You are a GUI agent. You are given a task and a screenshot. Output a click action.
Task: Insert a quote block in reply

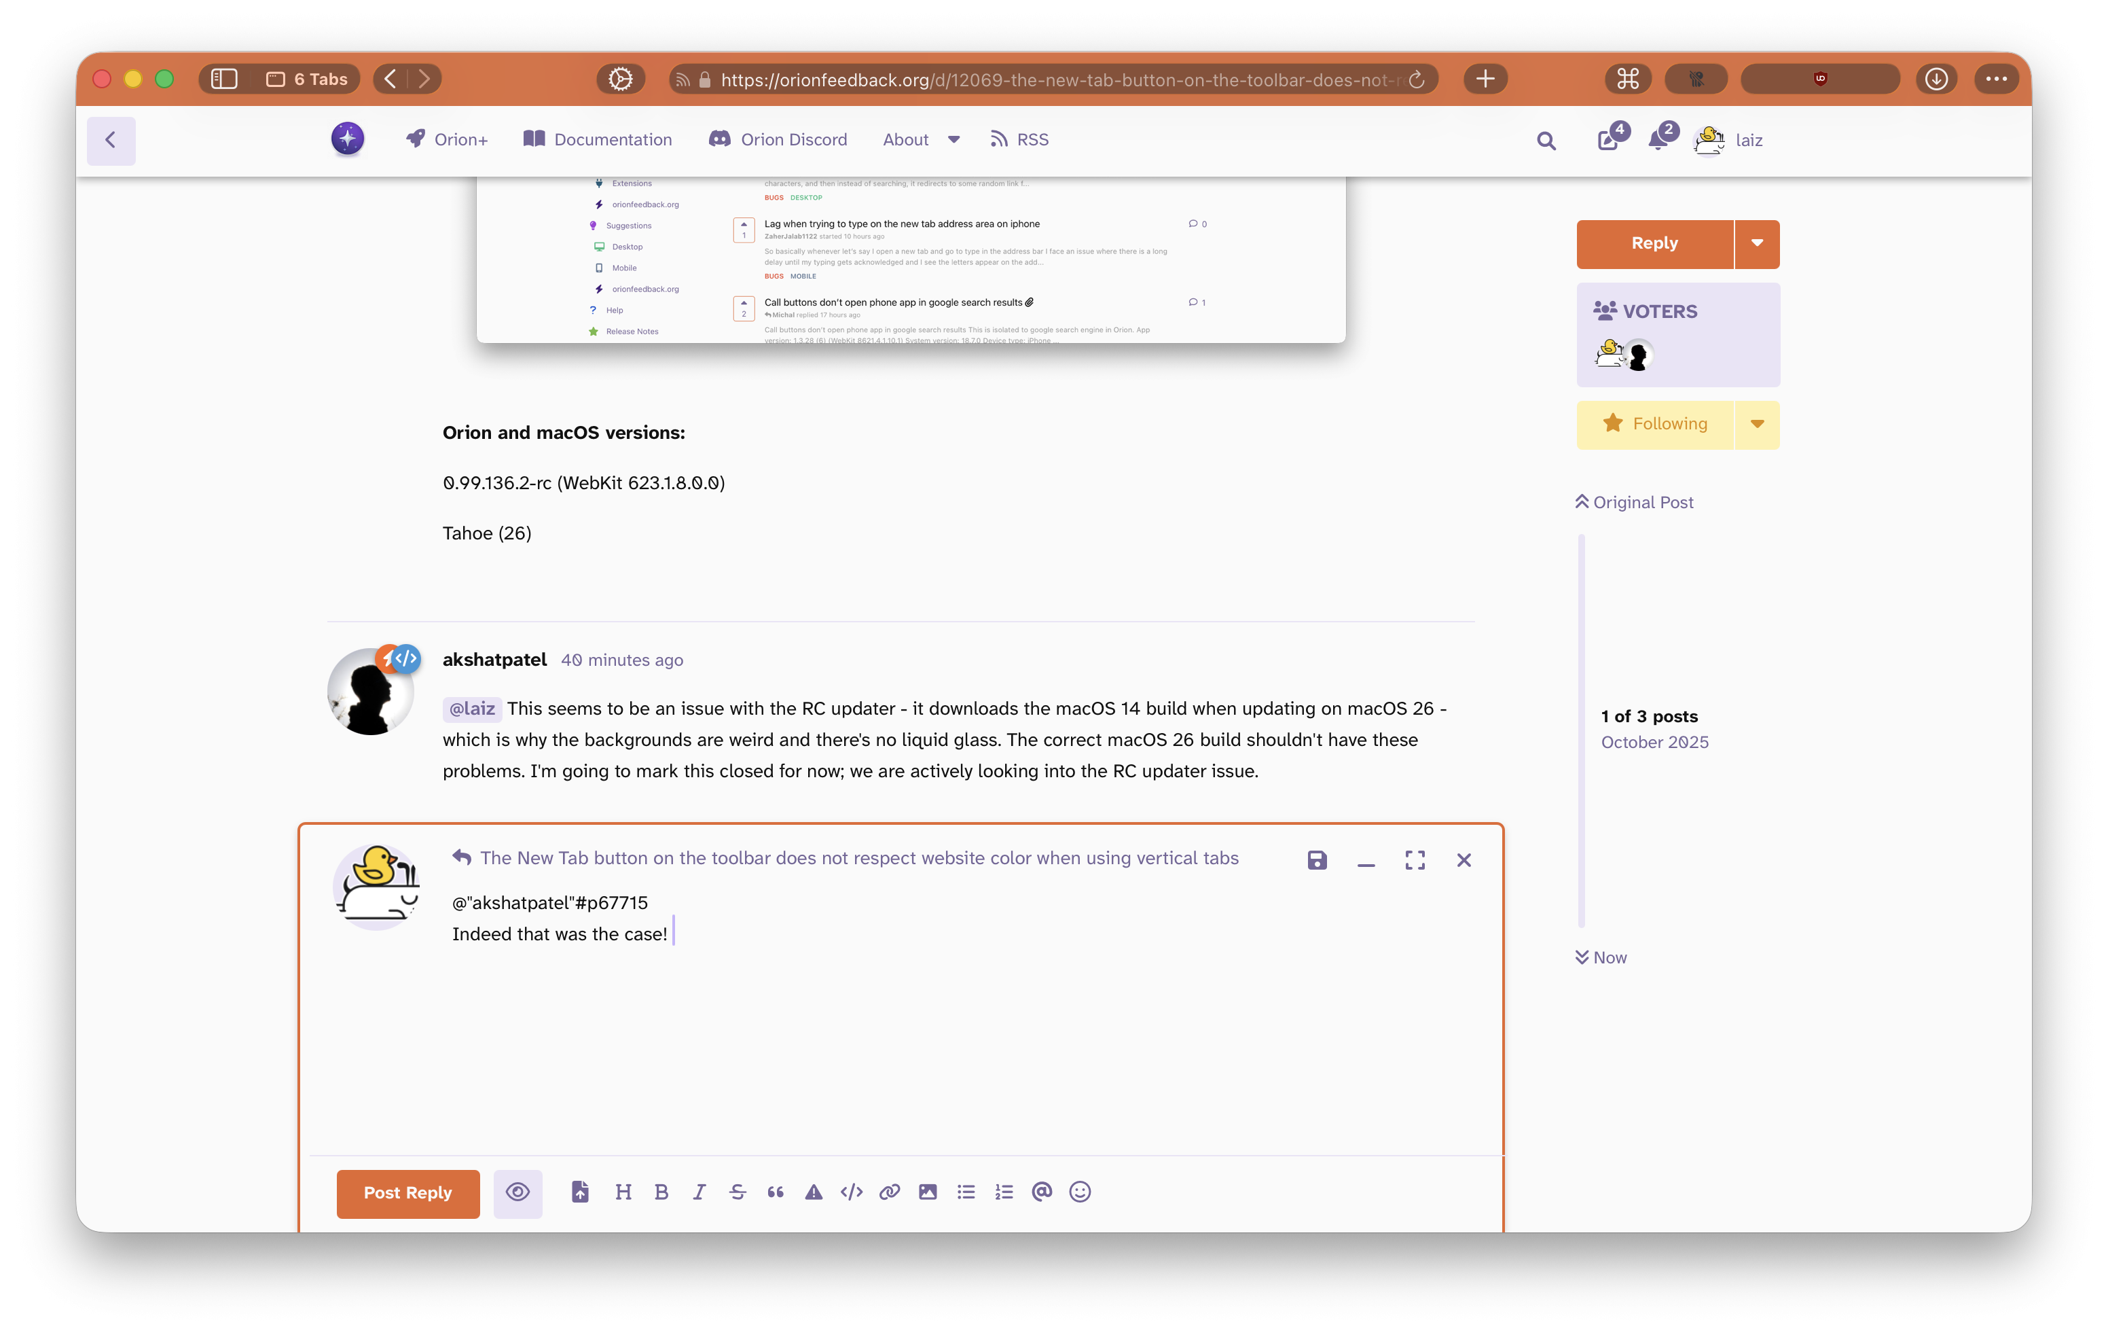pos(775,1192)
